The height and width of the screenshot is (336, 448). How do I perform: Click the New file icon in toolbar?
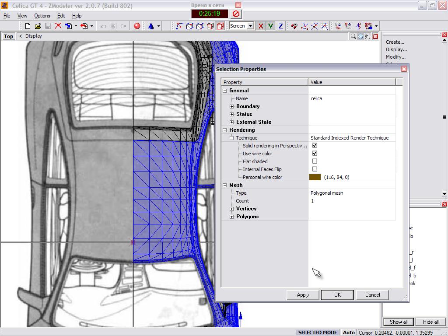28,26
